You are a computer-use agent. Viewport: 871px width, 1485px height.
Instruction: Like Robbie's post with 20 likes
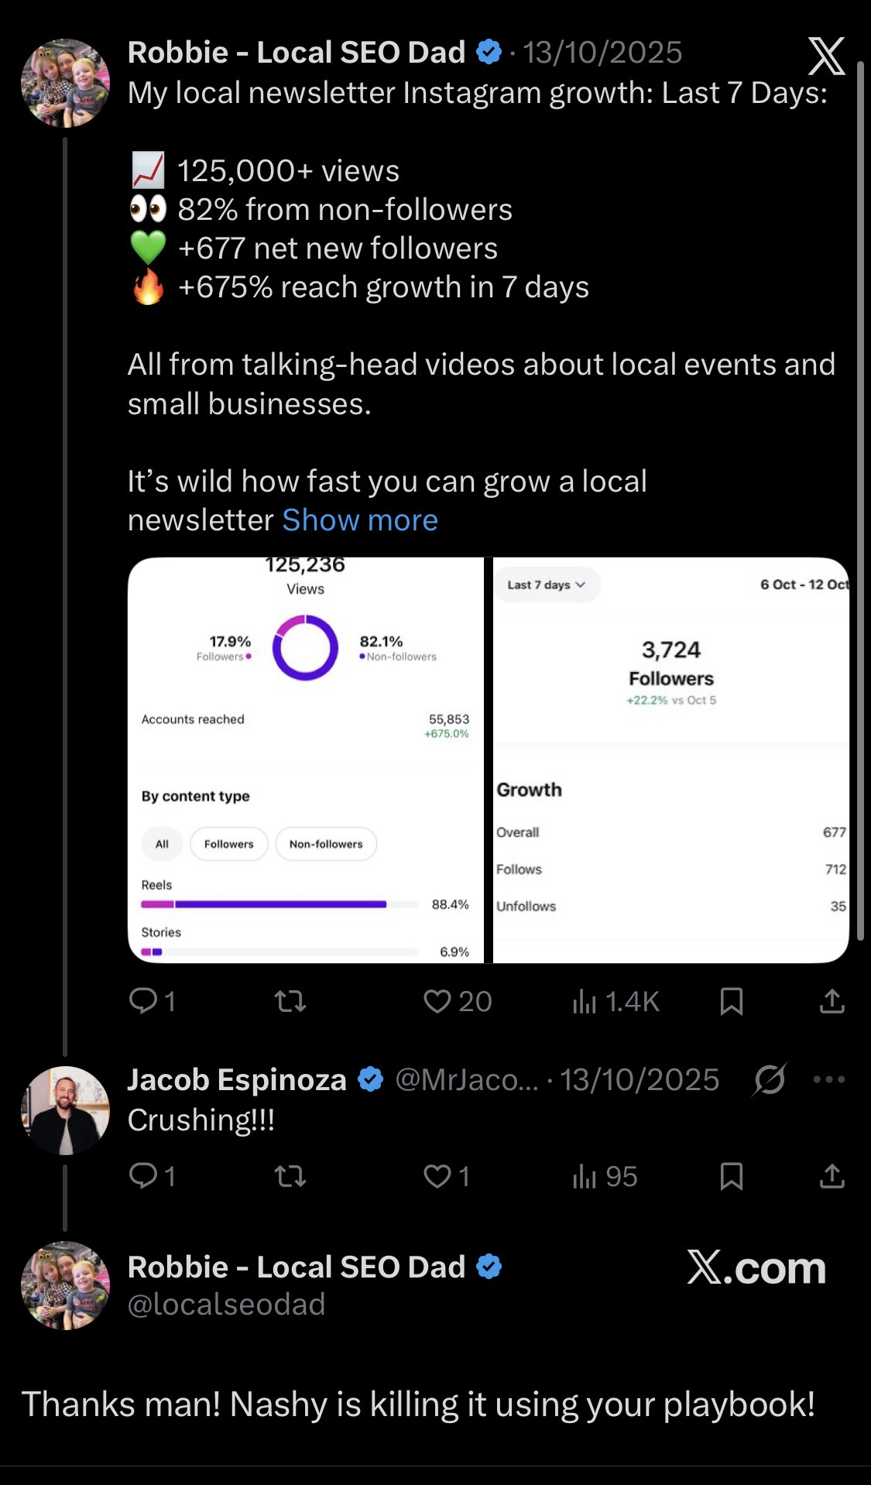(437, 1002)
